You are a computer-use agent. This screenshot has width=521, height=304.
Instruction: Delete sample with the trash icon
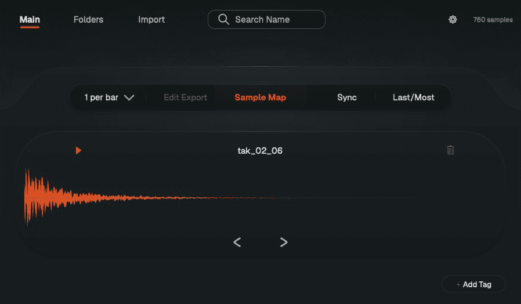[x=450, y=150]
